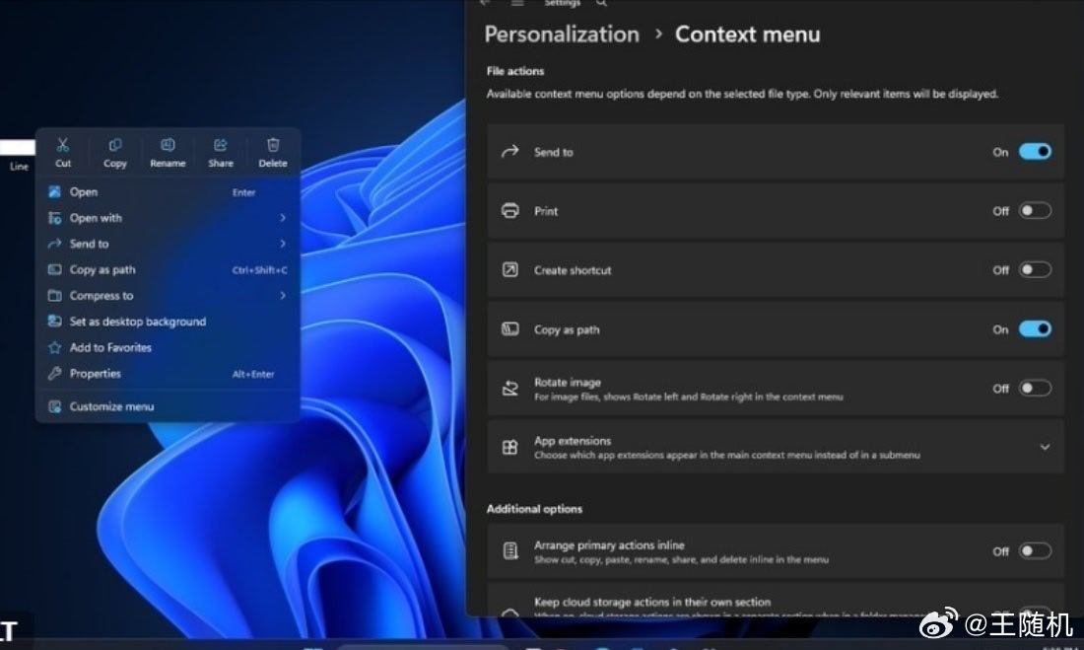1084x650 pixels.
Task: Choose Send to in the context menu
Action: [168, 244]
